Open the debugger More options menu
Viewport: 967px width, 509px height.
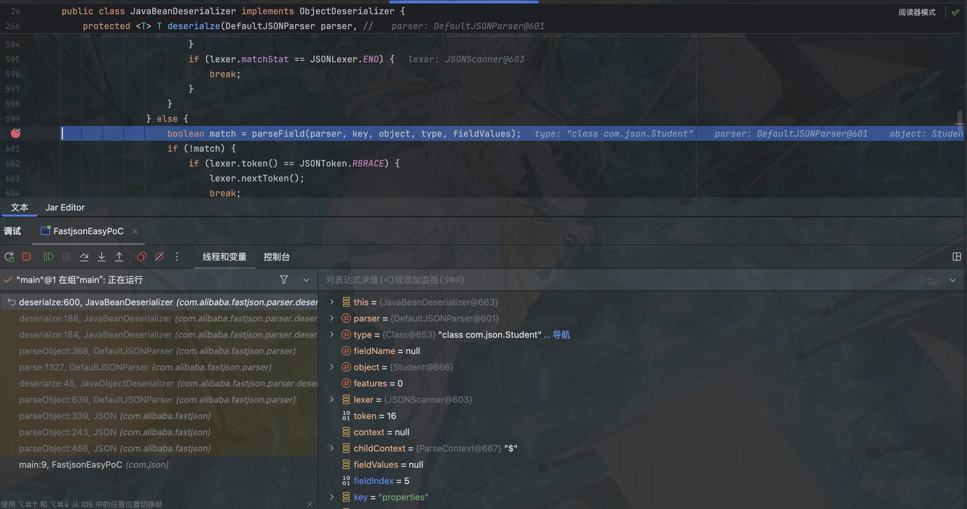click(x=177, y=257)
